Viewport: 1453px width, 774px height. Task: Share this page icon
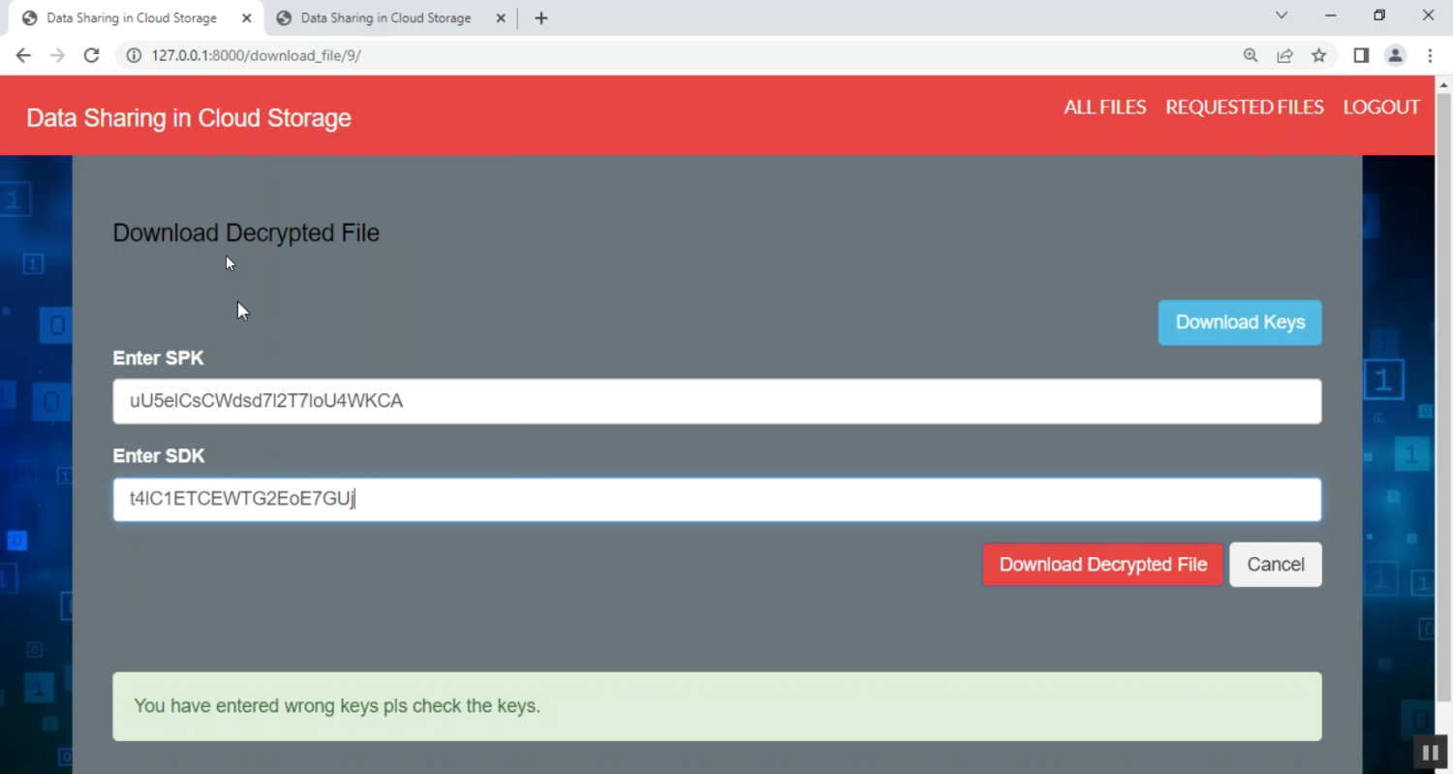1284,55
